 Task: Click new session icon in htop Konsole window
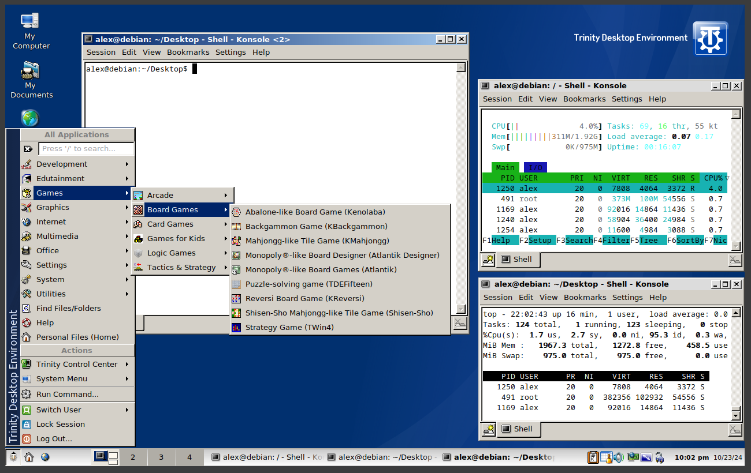point(488,260)
